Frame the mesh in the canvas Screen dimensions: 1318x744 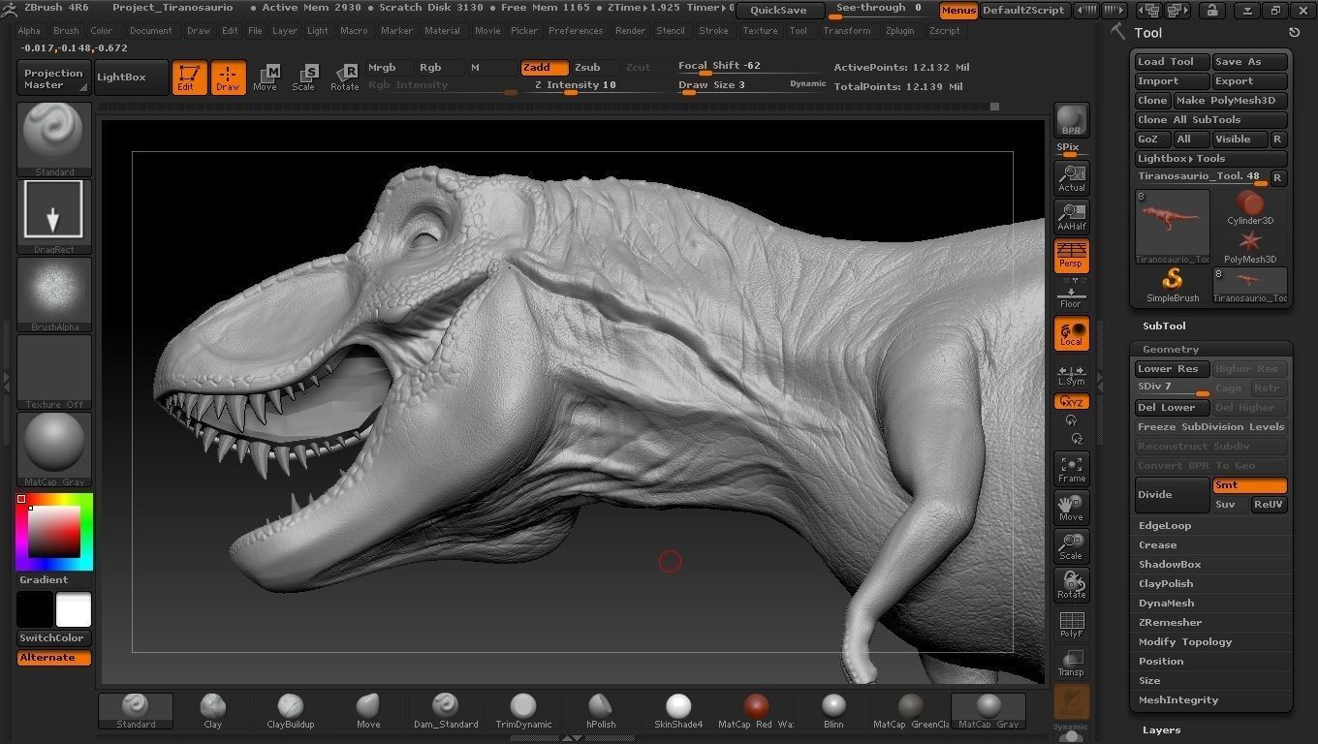[1071, 469]
